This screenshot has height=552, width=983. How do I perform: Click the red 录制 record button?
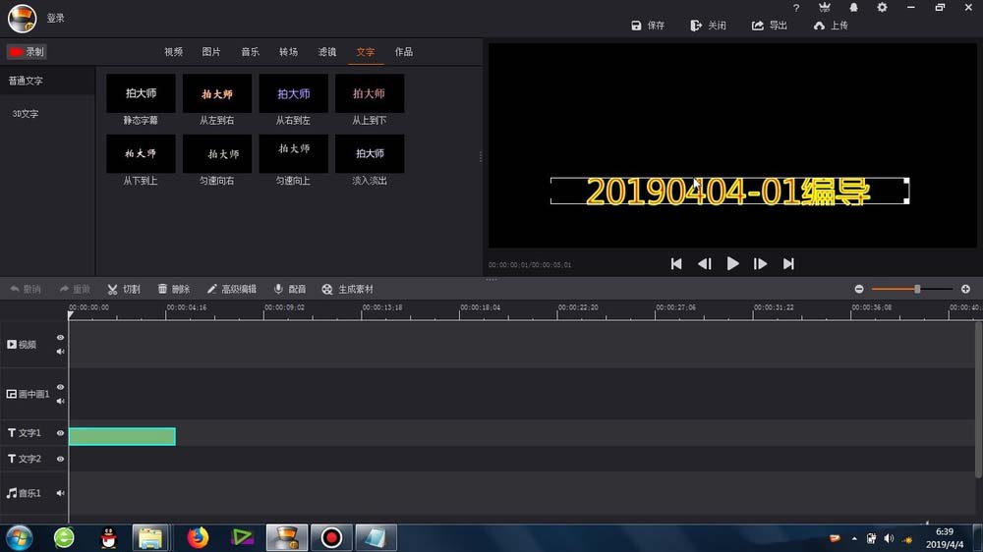pos(27,52)
